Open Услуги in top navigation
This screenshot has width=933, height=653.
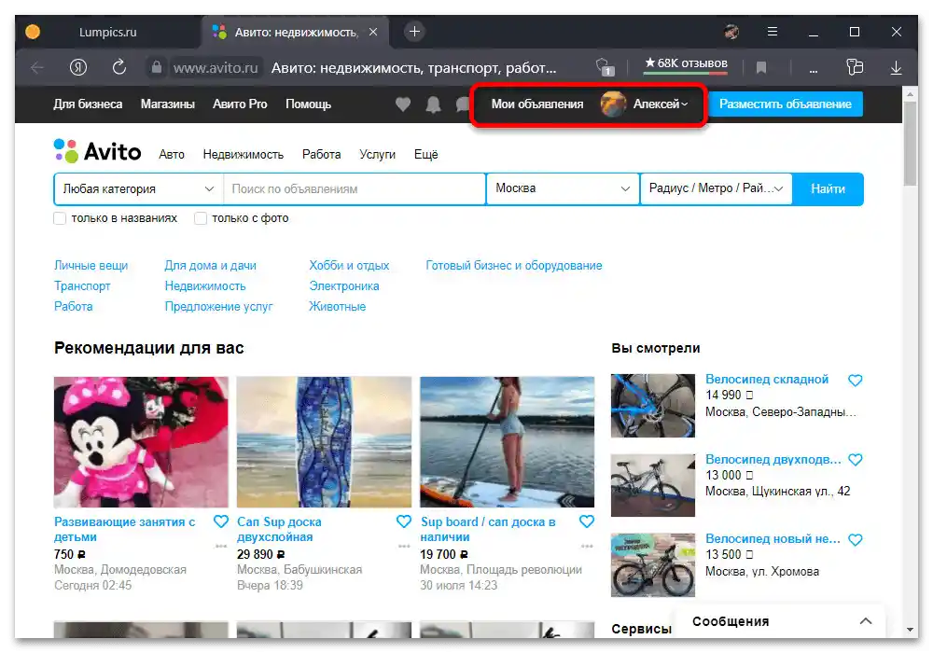[x=377, y=155]
